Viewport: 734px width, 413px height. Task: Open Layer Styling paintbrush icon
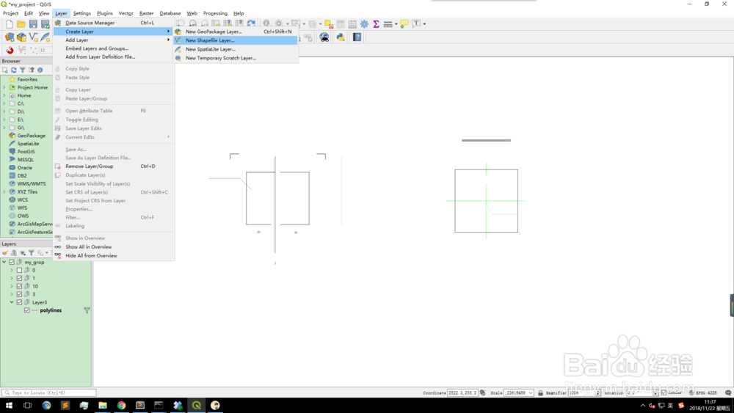(5, 252)
